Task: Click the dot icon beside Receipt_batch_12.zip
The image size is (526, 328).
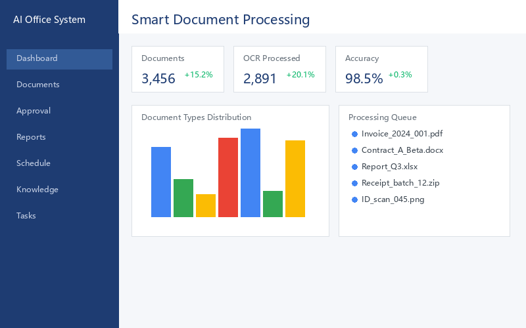Action: click(354, 184)
